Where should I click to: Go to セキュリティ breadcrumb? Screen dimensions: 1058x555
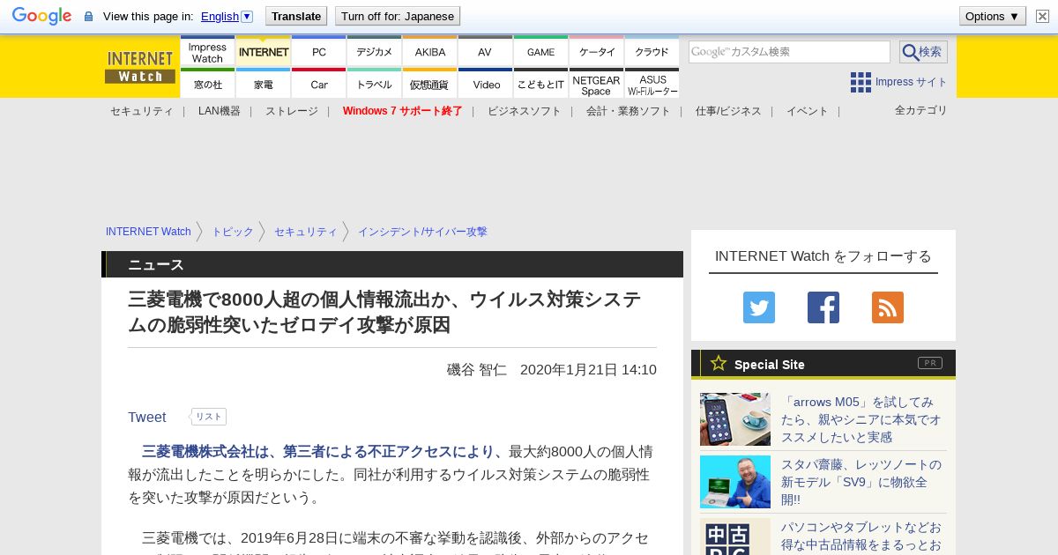(x=306, y=232)
